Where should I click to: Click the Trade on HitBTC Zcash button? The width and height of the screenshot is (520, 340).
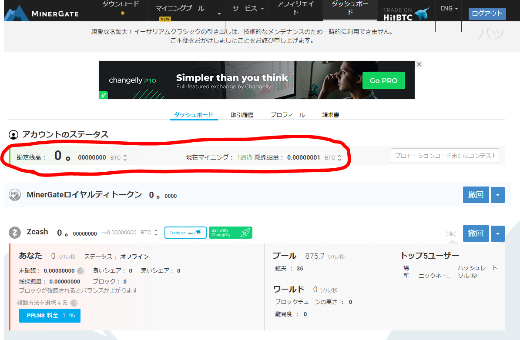pos(185,233)
